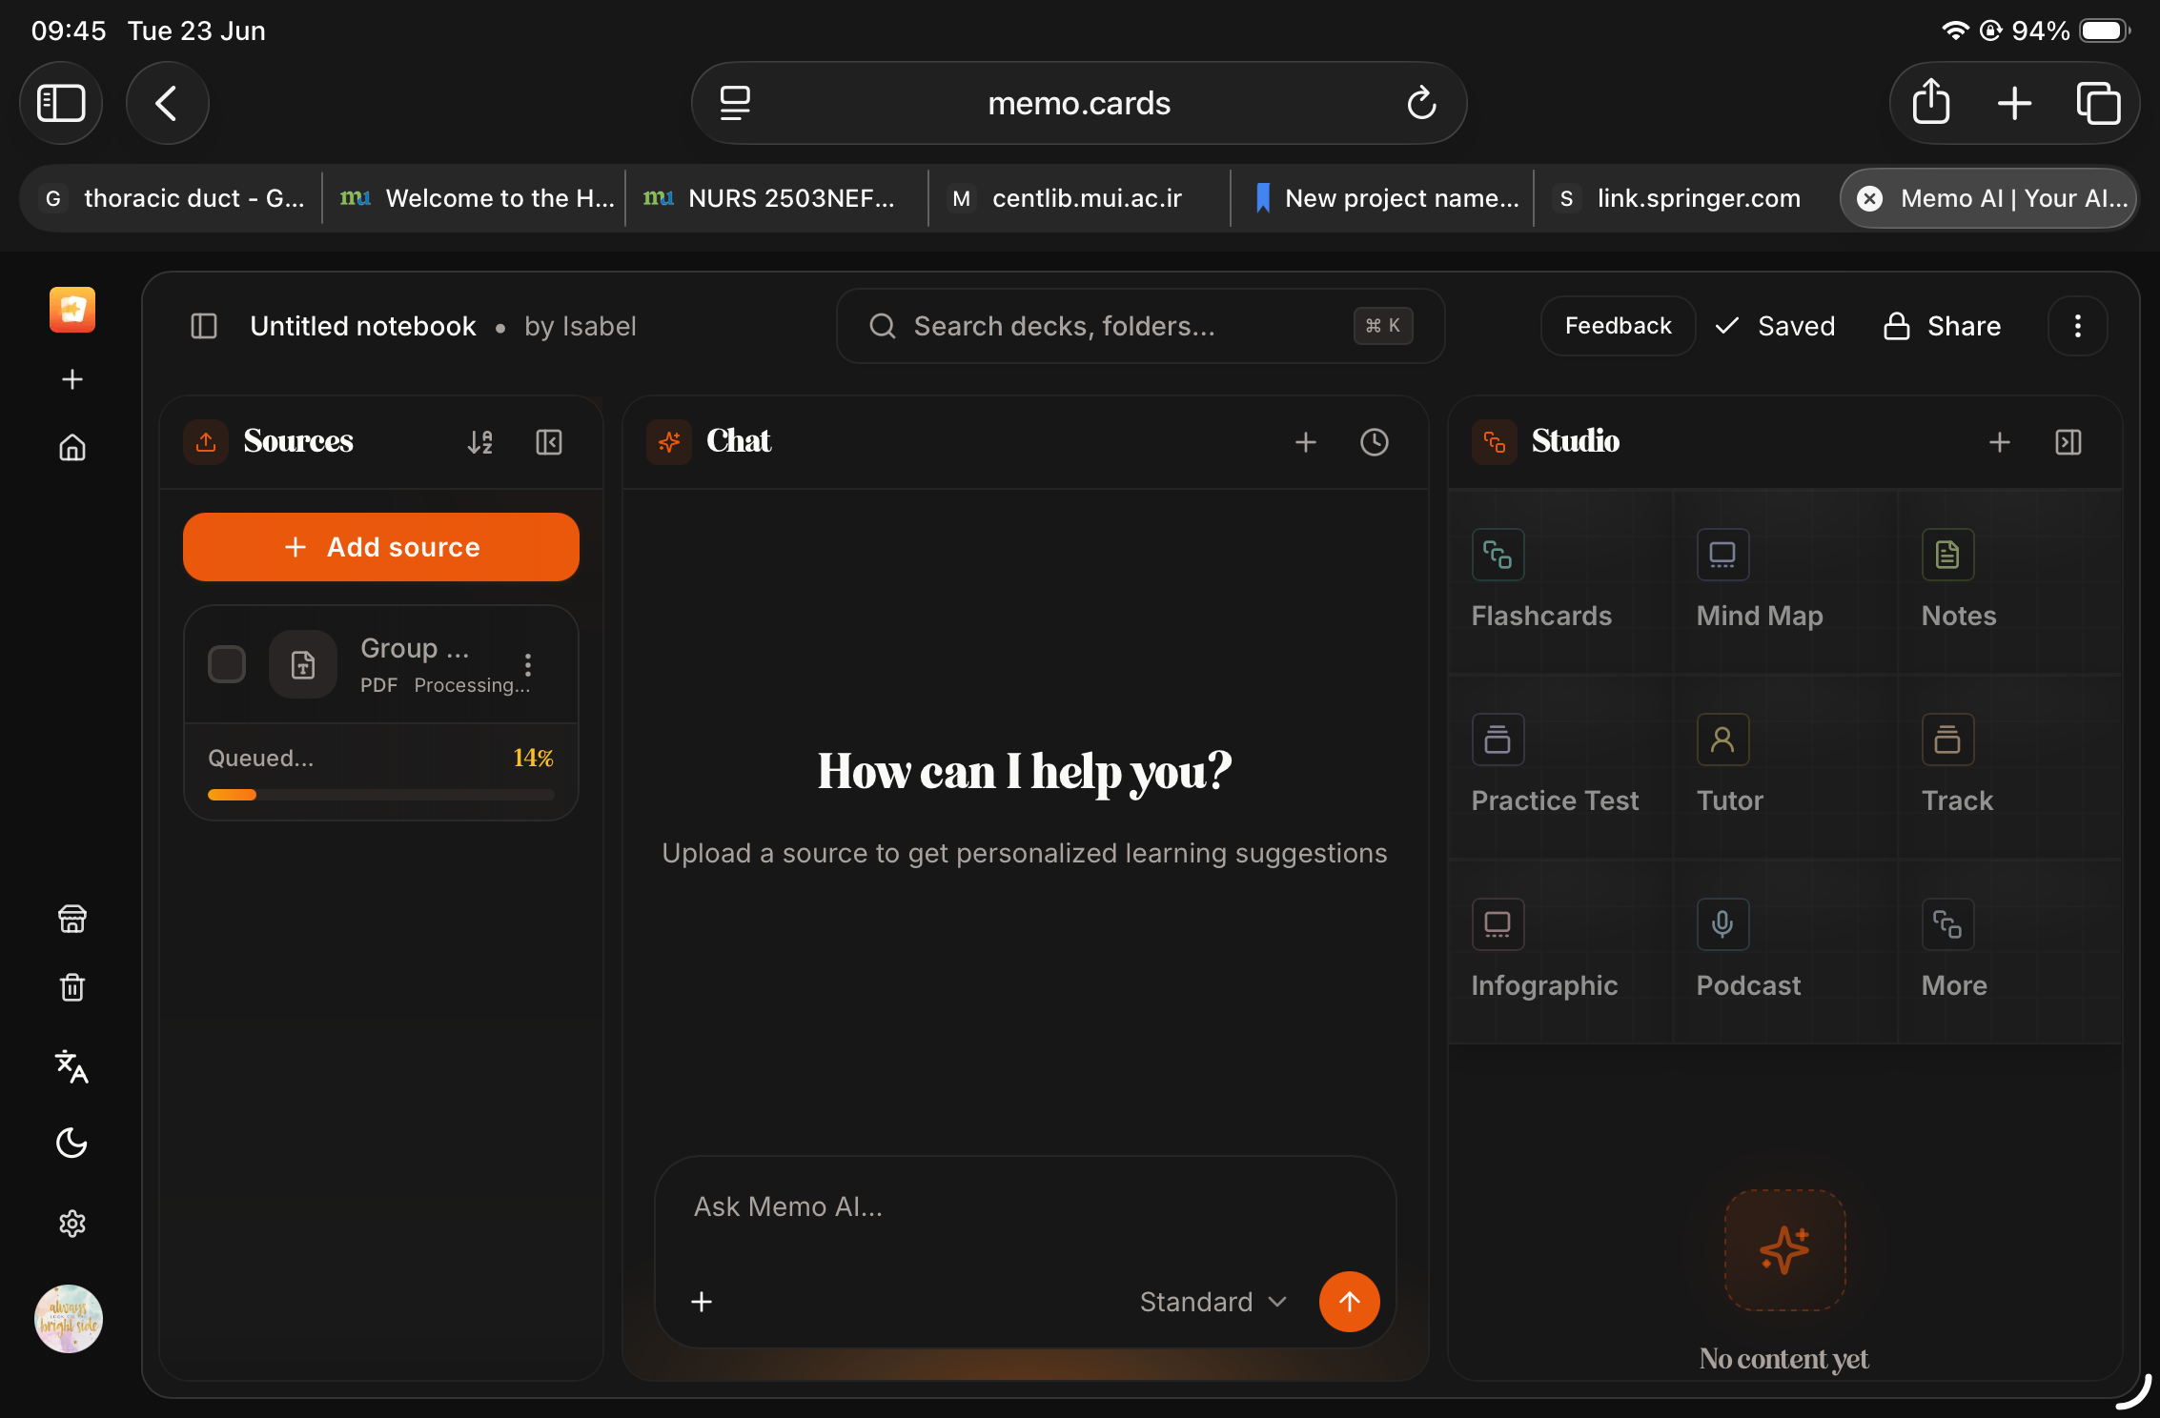The image size is (2160, 1418).
Task: Switch to the Welcome to the H... tab
Action: tap(476, 198)
